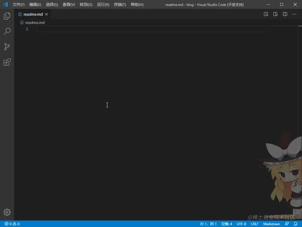The width and height of the screenshot is (302, 227).
Task: Open Go to Line by clicking 行 1, 列 1
Action: coord(208,224)
